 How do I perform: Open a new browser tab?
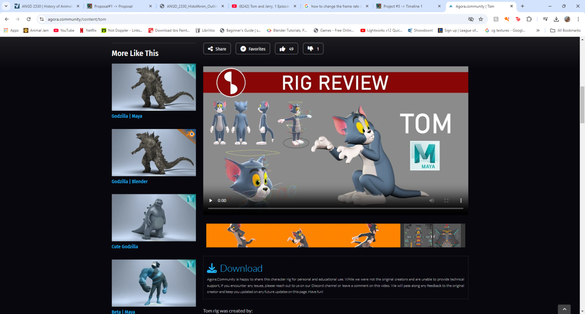tap(522, 6)
